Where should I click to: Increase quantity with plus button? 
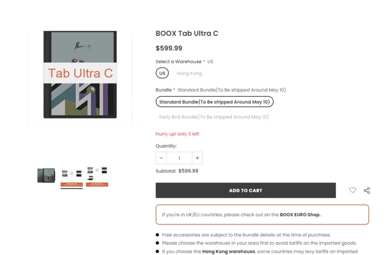tap(197, 158)
